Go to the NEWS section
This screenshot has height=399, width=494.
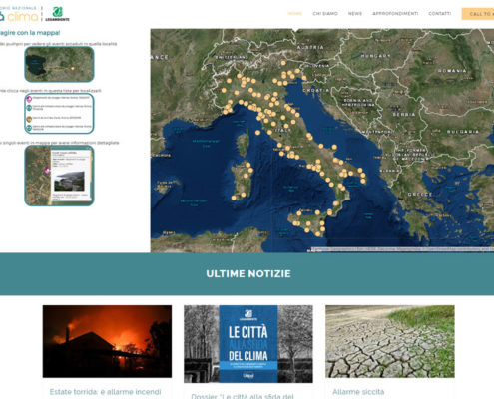pyautogui.click(x=355, y=14)
